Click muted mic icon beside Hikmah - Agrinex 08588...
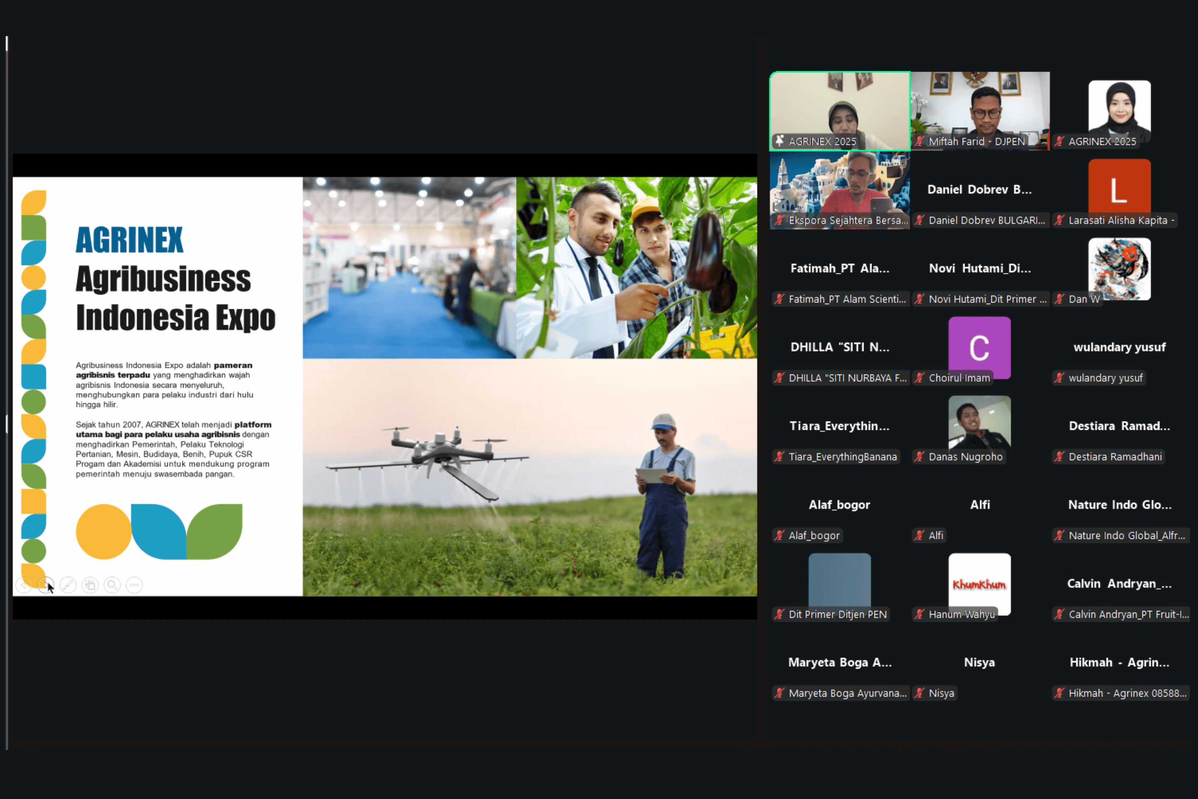1198x799 pixels. click(1059, 693)
